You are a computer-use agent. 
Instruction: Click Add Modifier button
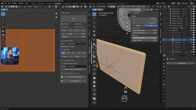pyautogui.click(x=180, y=63)
